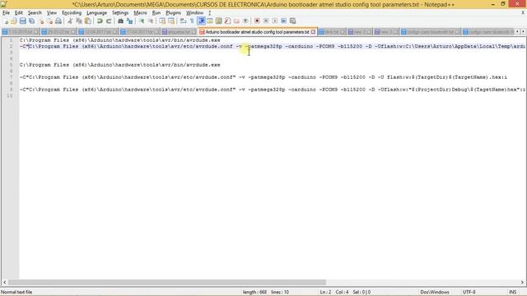Open the Search menu

click(35, 13)
